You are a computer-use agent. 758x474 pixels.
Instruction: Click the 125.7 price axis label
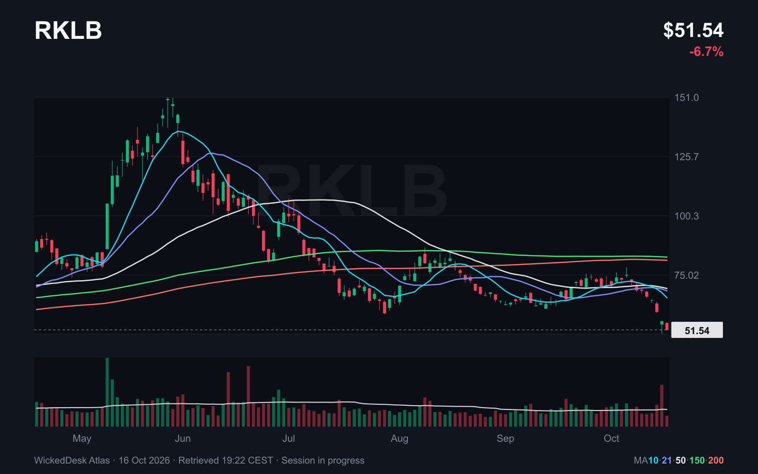(686, 157)
